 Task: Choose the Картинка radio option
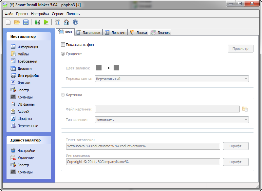tap(62, 95)
